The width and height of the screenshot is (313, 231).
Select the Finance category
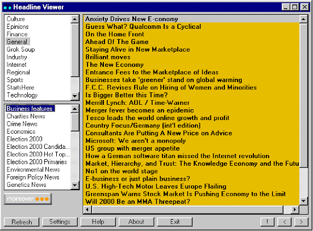[17, 34]
